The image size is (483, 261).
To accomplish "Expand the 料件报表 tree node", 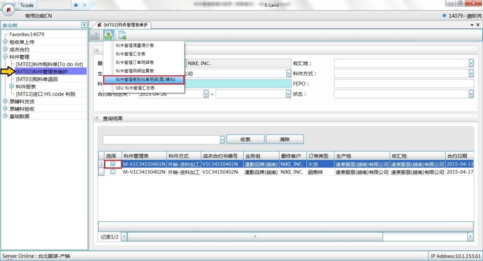I will 12,87.
